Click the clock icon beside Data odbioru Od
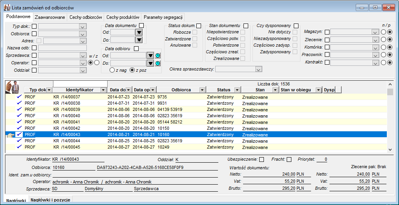 tap(158, 56)
